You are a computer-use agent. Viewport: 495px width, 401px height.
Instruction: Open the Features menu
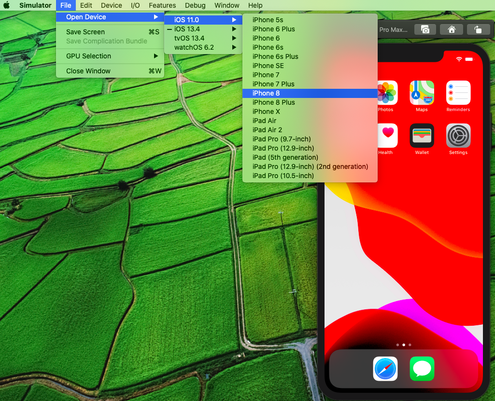pyautogui.click(x=162, y=5)
